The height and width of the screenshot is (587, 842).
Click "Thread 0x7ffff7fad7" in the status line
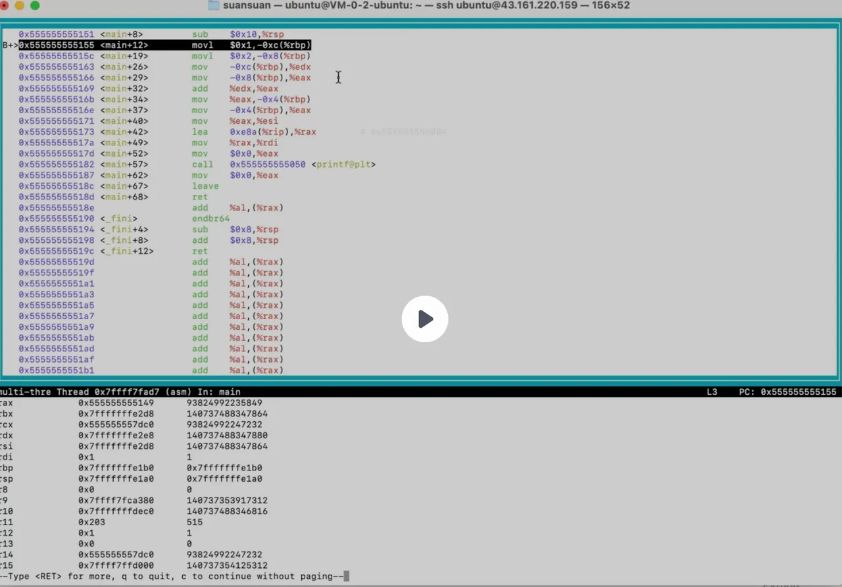point(108,392)
